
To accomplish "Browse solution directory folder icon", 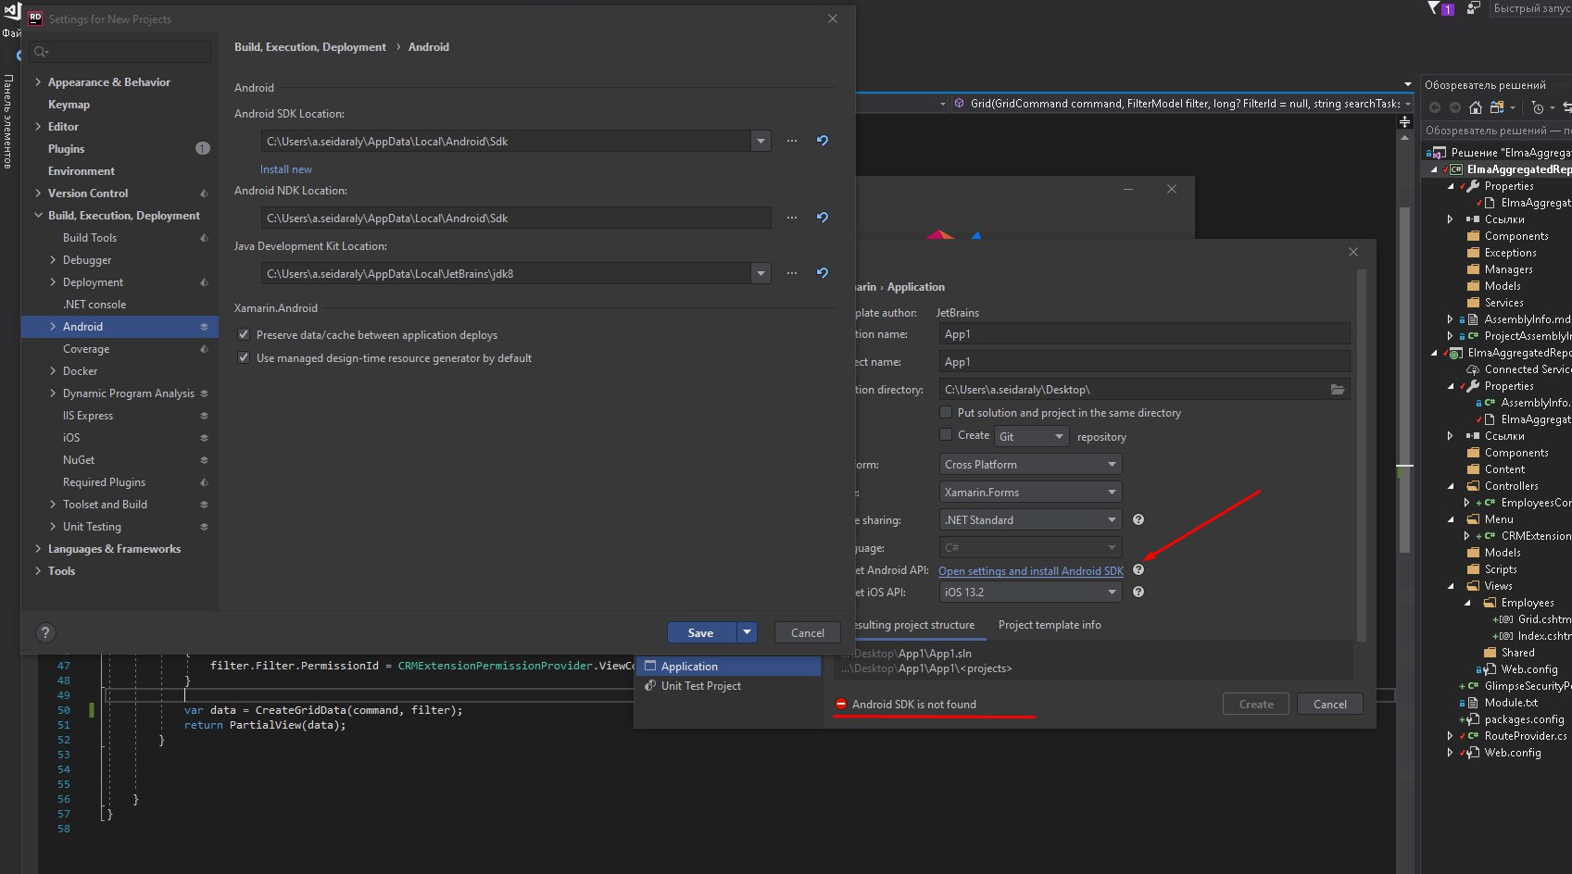I will pyautogui.click(x=1338, y=390).
